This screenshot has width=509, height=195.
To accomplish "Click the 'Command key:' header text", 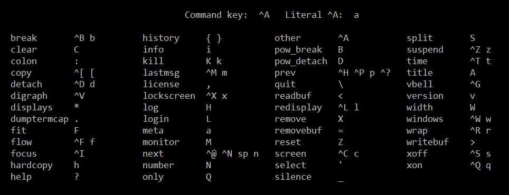I will (x=216, y=15).
